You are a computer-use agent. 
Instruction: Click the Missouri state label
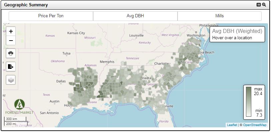(90, 38)
